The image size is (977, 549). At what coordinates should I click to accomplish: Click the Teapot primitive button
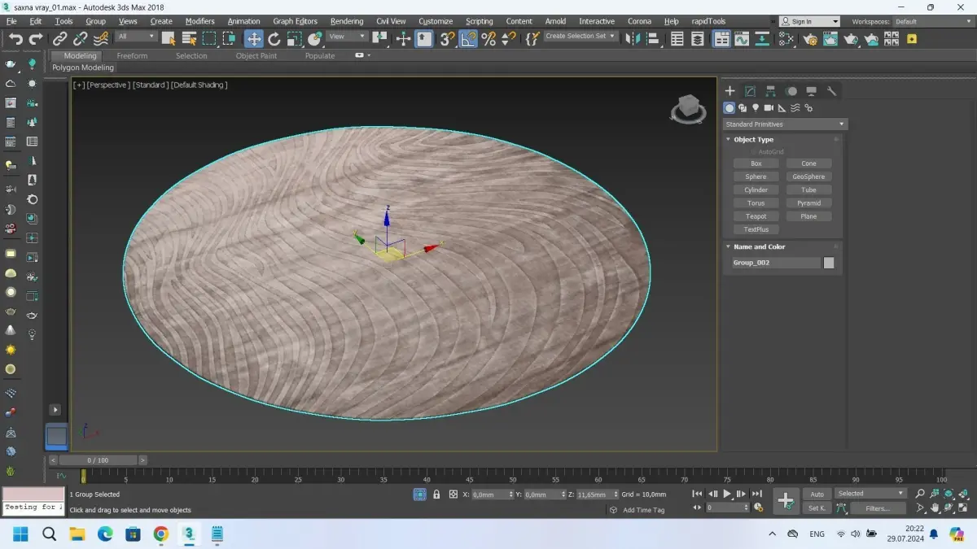coord(756,216)
